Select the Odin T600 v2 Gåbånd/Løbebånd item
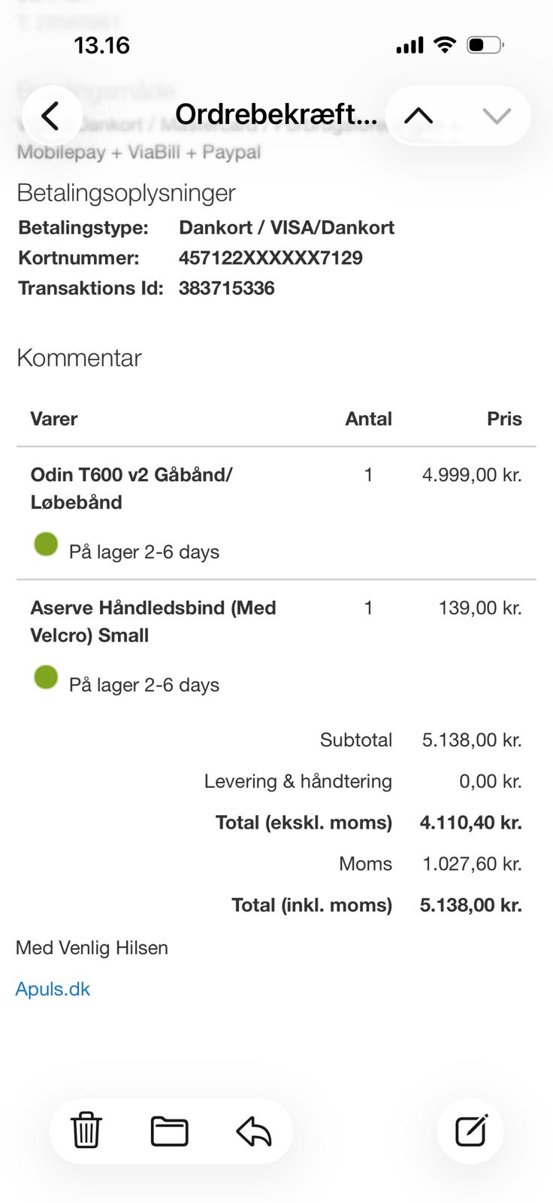 [131, 488]
